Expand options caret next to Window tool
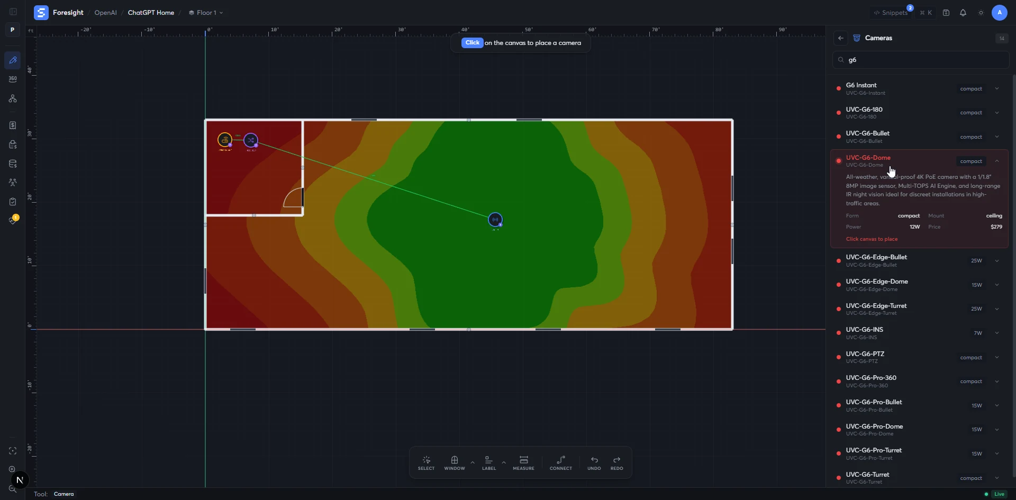This screenshot has width=1016, height=500. (x=473, y=462)
